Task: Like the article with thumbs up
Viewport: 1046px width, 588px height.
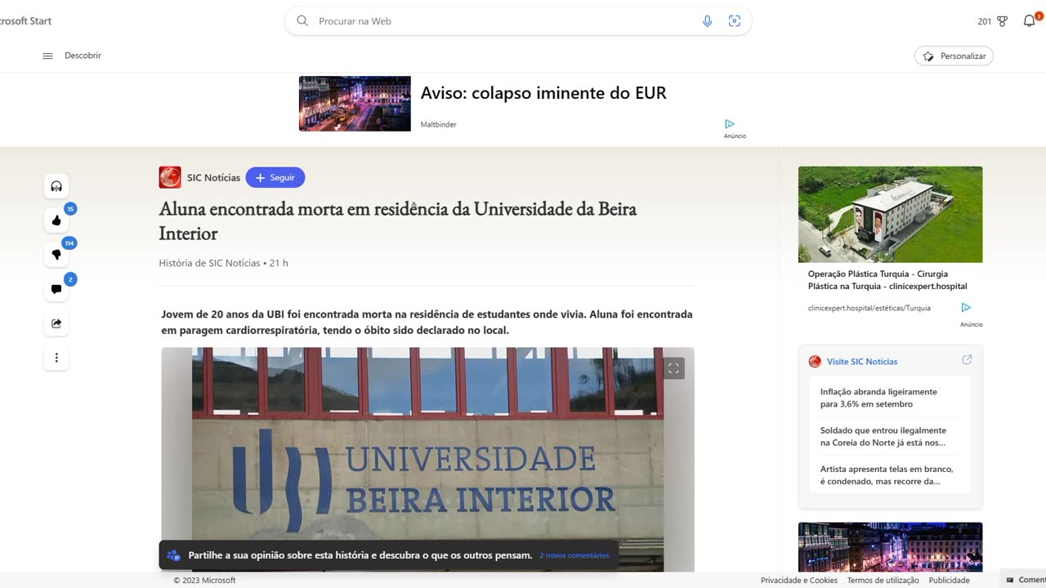Action: 56,220
